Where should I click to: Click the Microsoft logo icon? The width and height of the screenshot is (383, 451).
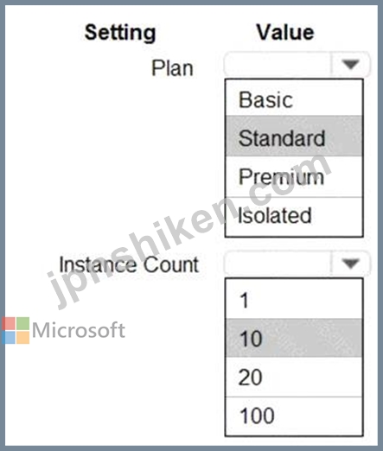click(16, 330)
